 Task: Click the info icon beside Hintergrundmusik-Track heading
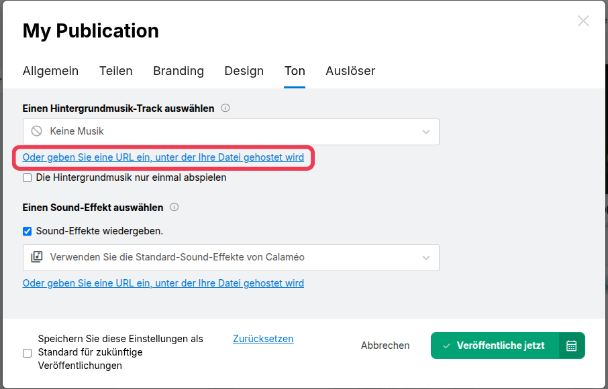tap(225, 108)
